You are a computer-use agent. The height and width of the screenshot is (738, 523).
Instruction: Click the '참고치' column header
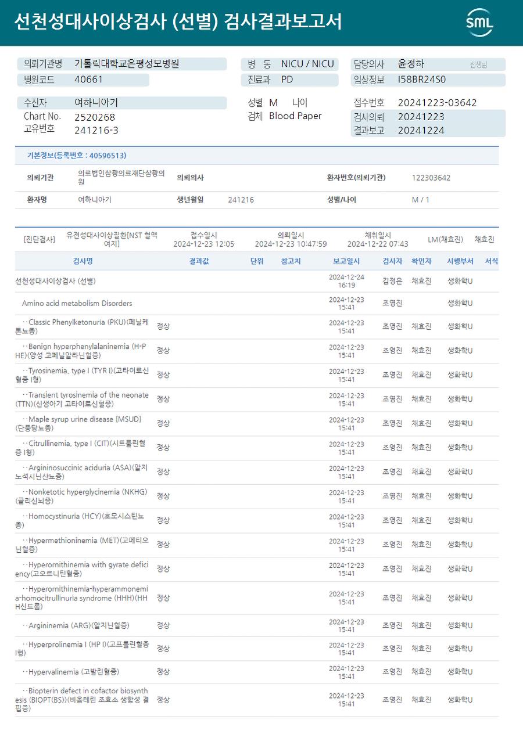click(x=291, y=261)
